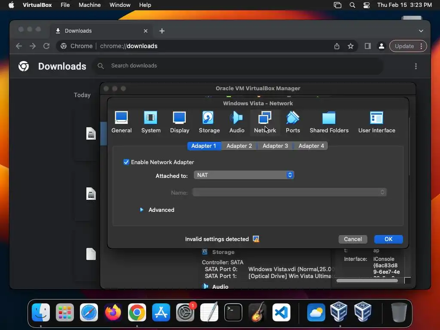Image resolution: width=440 pixels, height=330 pixels.
Task: Close the Downloads tab
Action: click(x=146, y=31)
